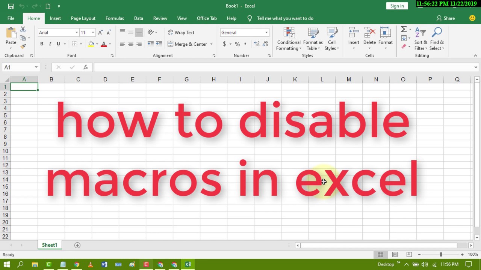Decrease font size with the smaller A icon
This screenshot has height=270, width=481.
pyautogui.click(x=108, y=33)
